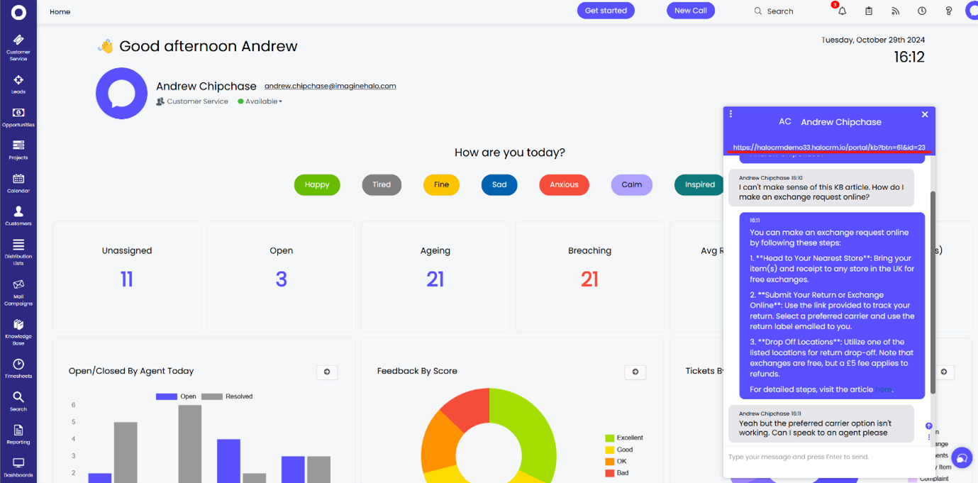Viewport: 978px width, 483px height.
Task: Expand the Available status dropdown
Action: tap(262, 101)
